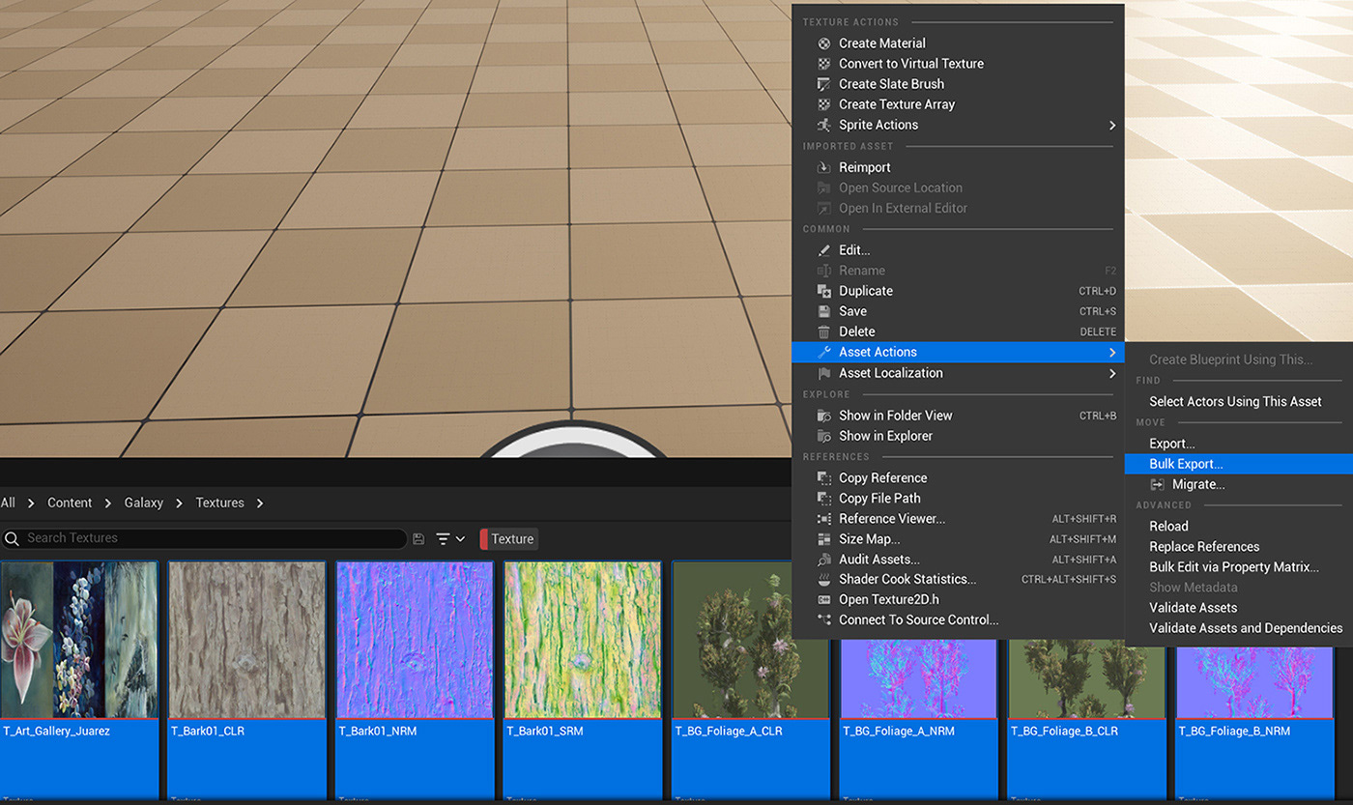Click the Show in Folder View icon
The width and height of the screenshot is (1353, 805).
coord(824,416)
